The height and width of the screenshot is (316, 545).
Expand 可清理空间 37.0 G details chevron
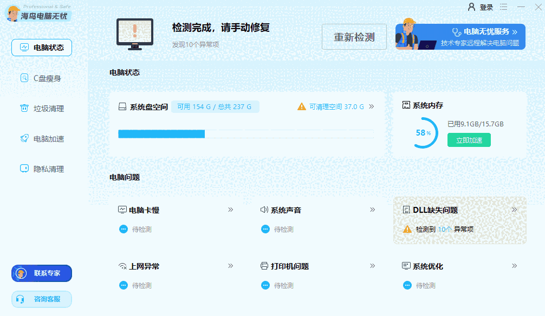pos(372,106)
